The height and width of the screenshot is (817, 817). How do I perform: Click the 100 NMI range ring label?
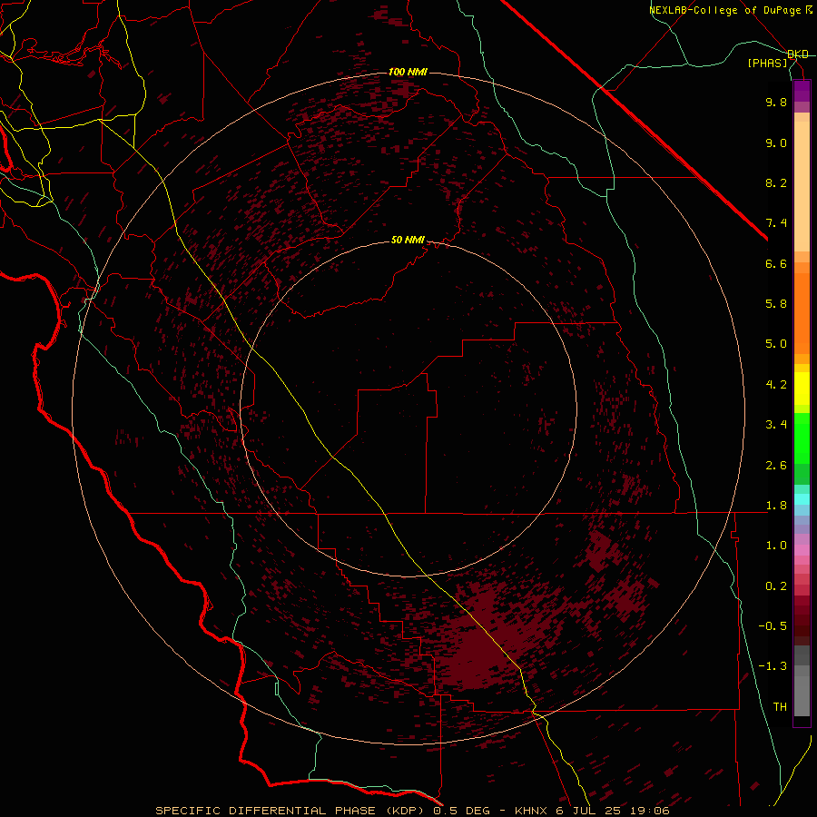[408, 72]
